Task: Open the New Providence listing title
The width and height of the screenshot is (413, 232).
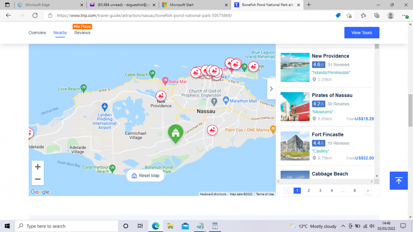Action: (330, 56)
